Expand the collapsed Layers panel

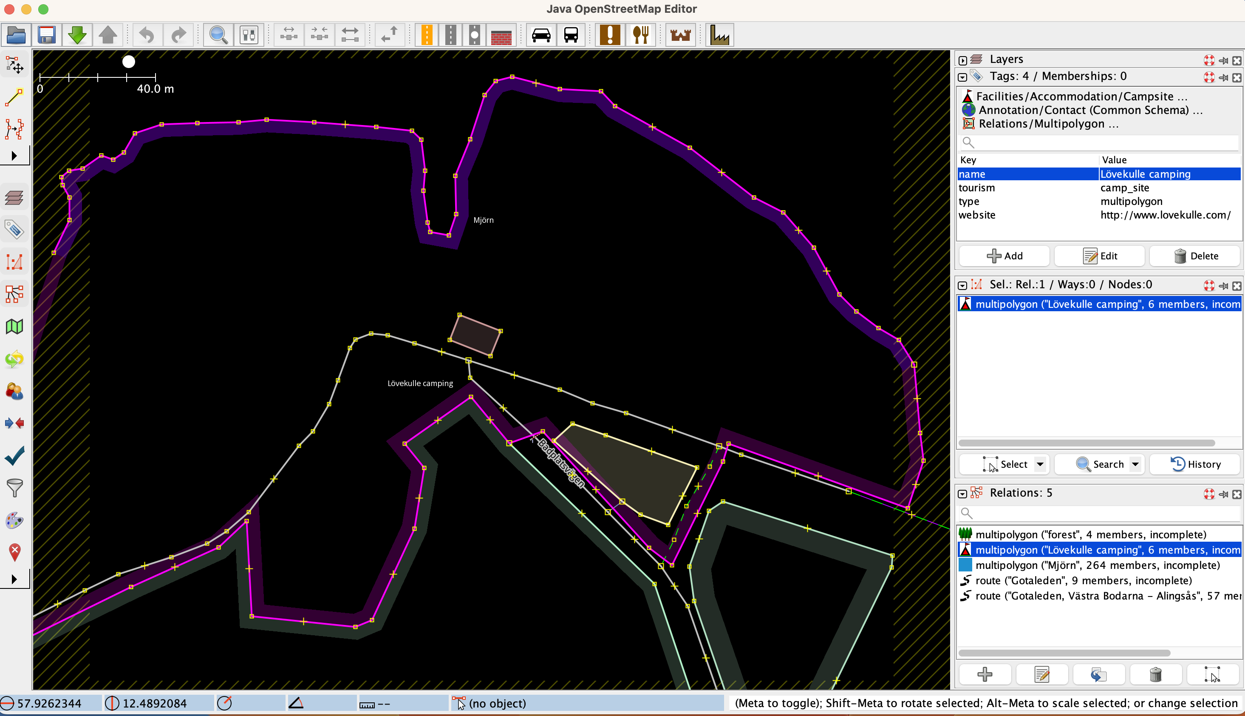(962, 60)
